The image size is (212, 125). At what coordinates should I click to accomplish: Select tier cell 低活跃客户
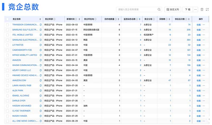148,35
